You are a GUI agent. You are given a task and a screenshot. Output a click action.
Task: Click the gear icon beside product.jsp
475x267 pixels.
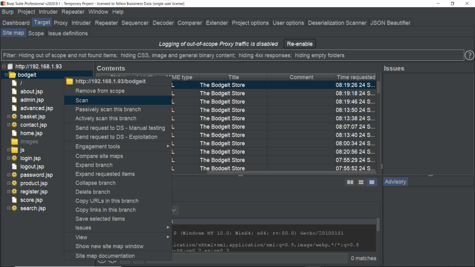click(14, 183)
